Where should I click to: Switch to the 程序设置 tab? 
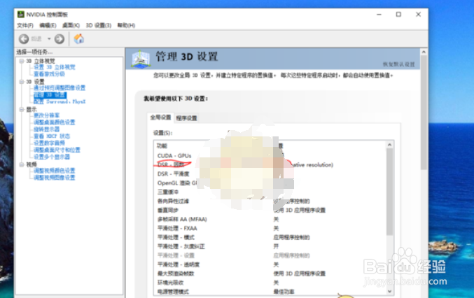(186, 118)
